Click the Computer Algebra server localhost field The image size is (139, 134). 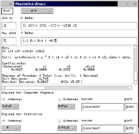pyautogui.click(x=102, y=107)
